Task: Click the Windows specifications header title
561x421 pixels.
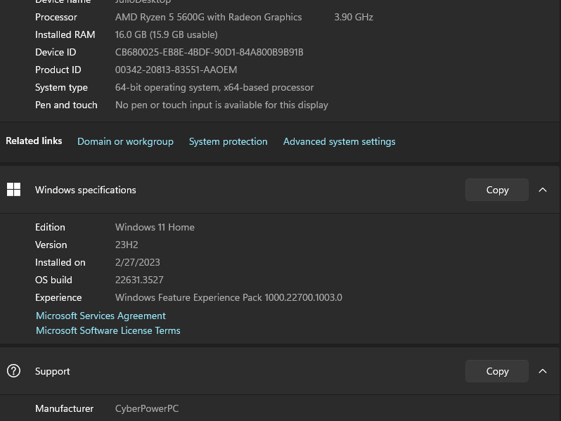Action: [86, 190]
